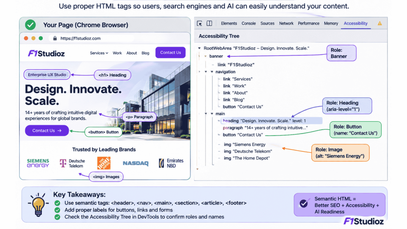Screen dimensions: 407x229
Task: Select the link "About" tree row
Action: coord(235,93)
